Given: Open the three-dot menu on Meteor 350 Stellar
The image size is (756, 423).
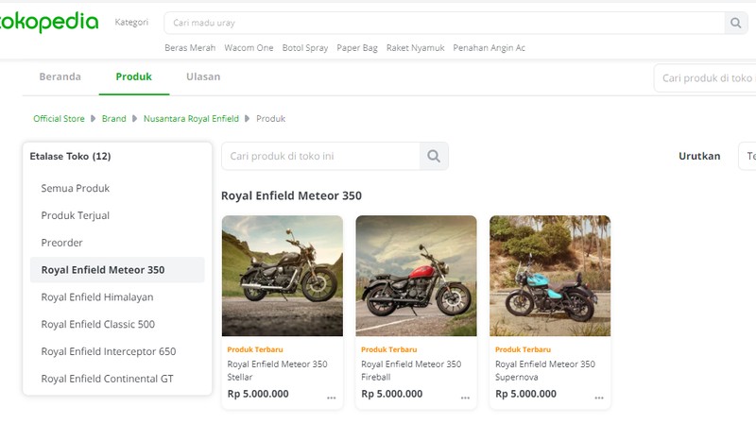Looking at the screenshot, I should click(332, 398).
